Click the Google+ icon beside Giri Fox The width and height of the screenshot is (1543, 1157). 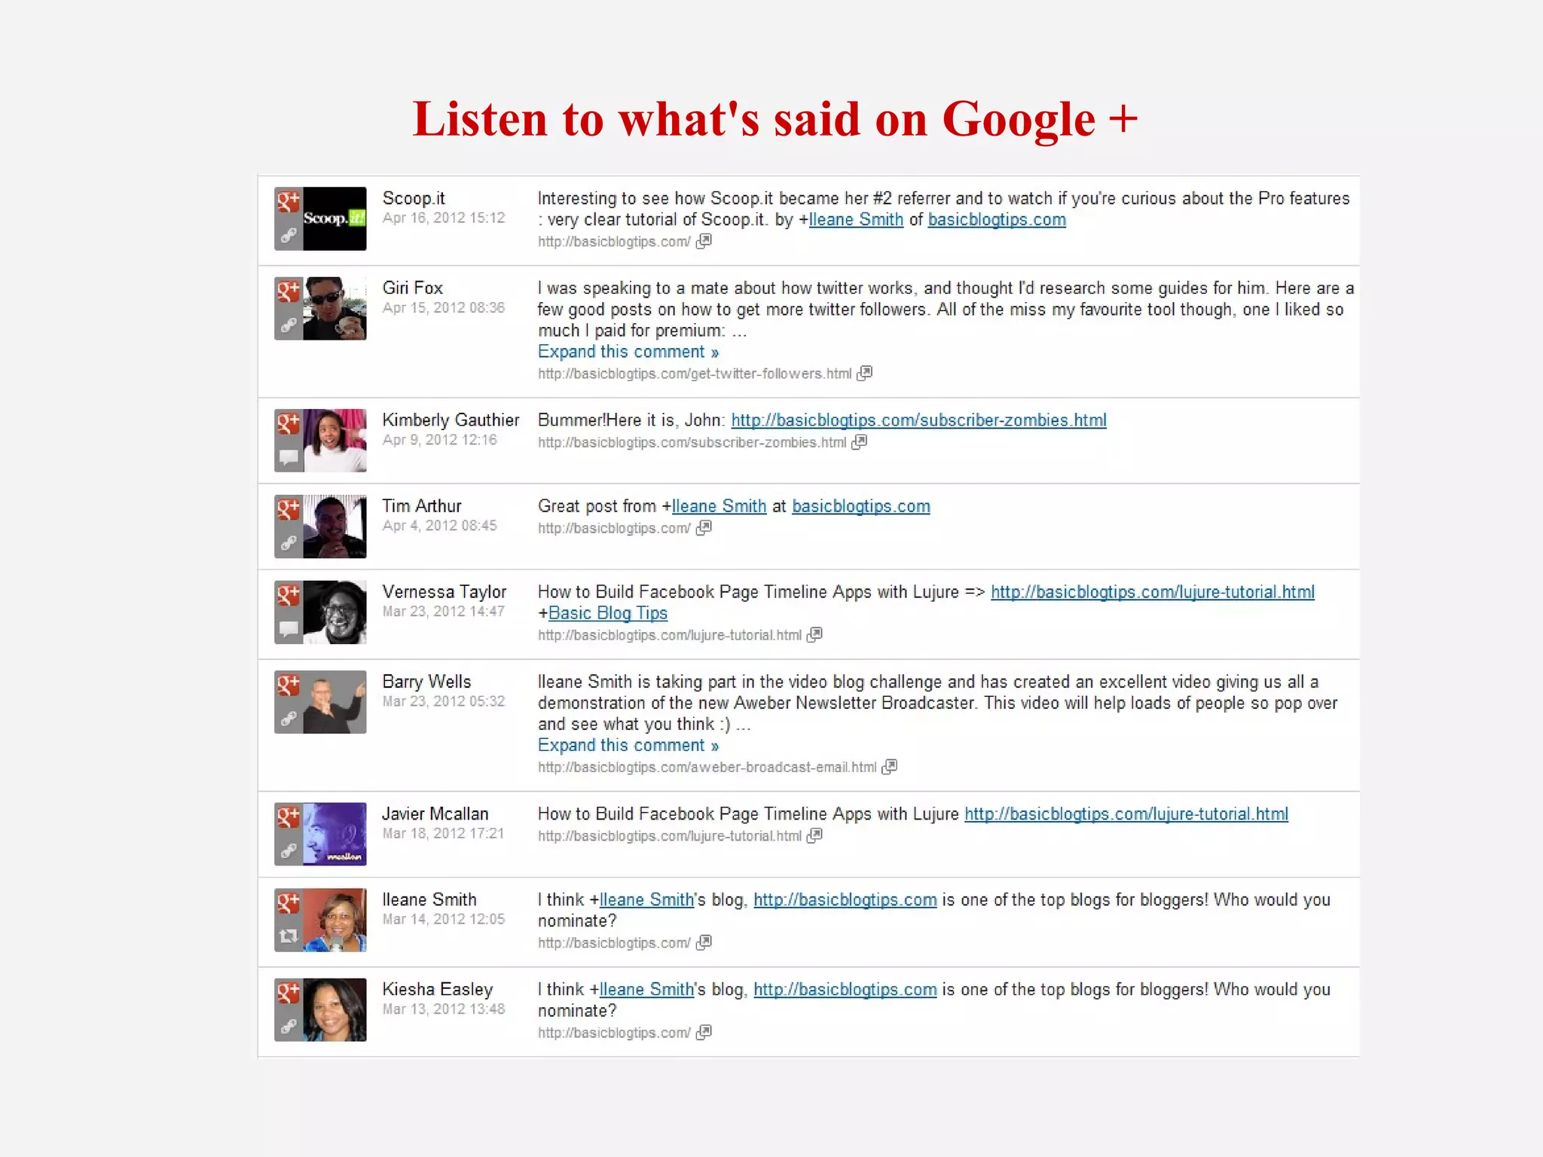coord(289,292)
